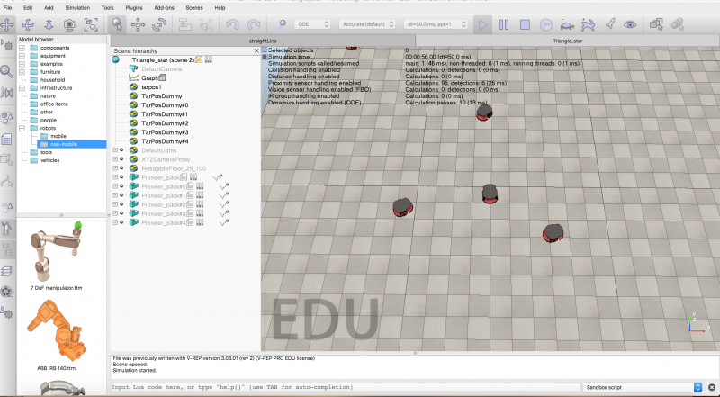Image resolution: width=720 pixels, height=397 pixels.
Task: Select the object/item rotate tool
Action: click(159, 24)
